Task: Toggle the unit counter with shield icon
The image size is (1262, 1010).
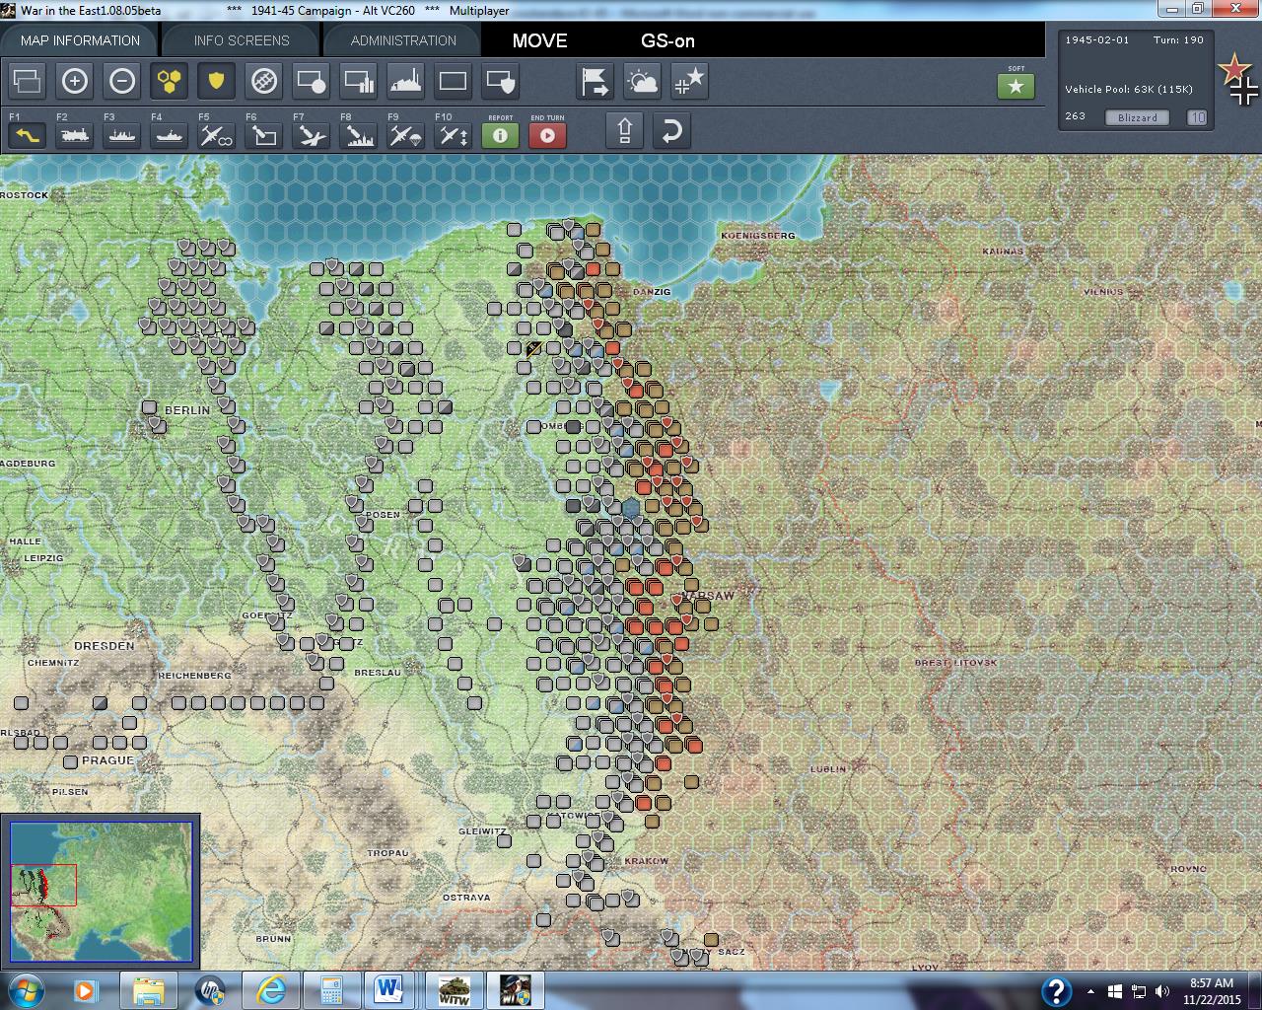Action: (500, 81)
